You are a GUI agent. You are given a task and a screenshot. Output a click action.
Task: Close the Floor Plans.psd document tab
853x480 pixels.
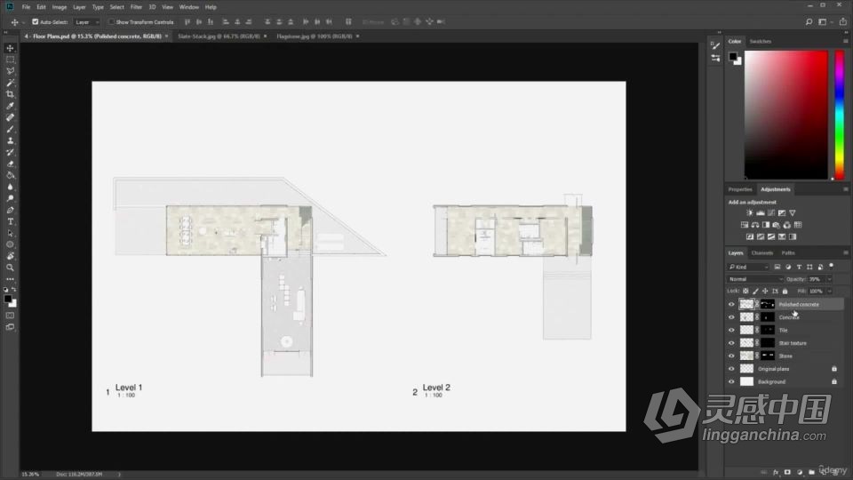[x=166, y=36]
